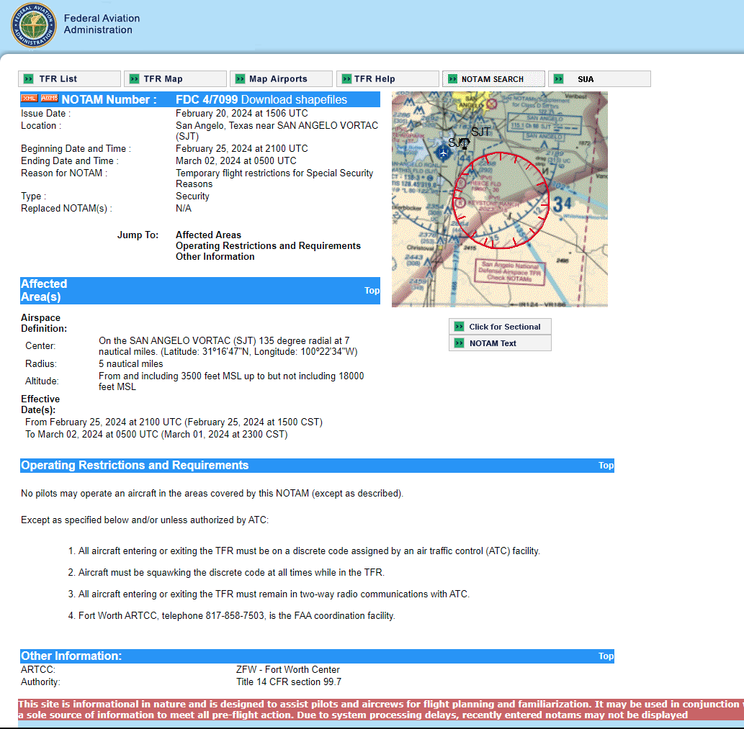The height and width of the screenshot is (729, 744).
Task: Click the telephone number 817-858-7503 line
Action: pyautogui.click(x=231, y=616)
